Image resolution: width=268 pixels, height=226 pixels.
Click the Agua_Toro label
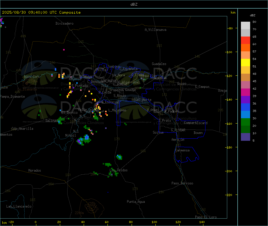click(32, 77)
